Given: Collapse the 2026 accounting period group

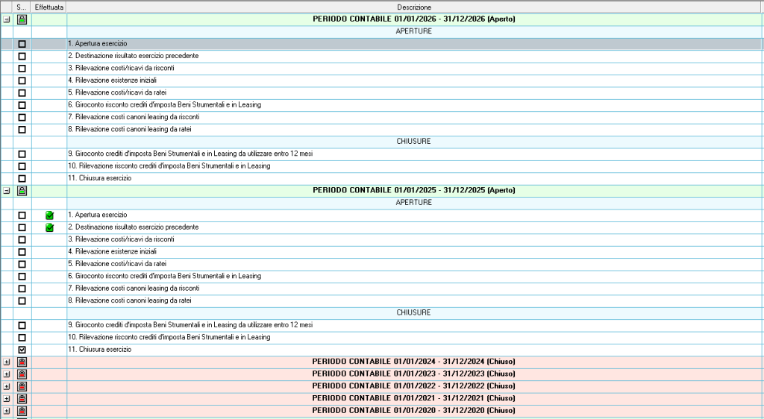Looking at the screenshot, I should click(6, 19).
